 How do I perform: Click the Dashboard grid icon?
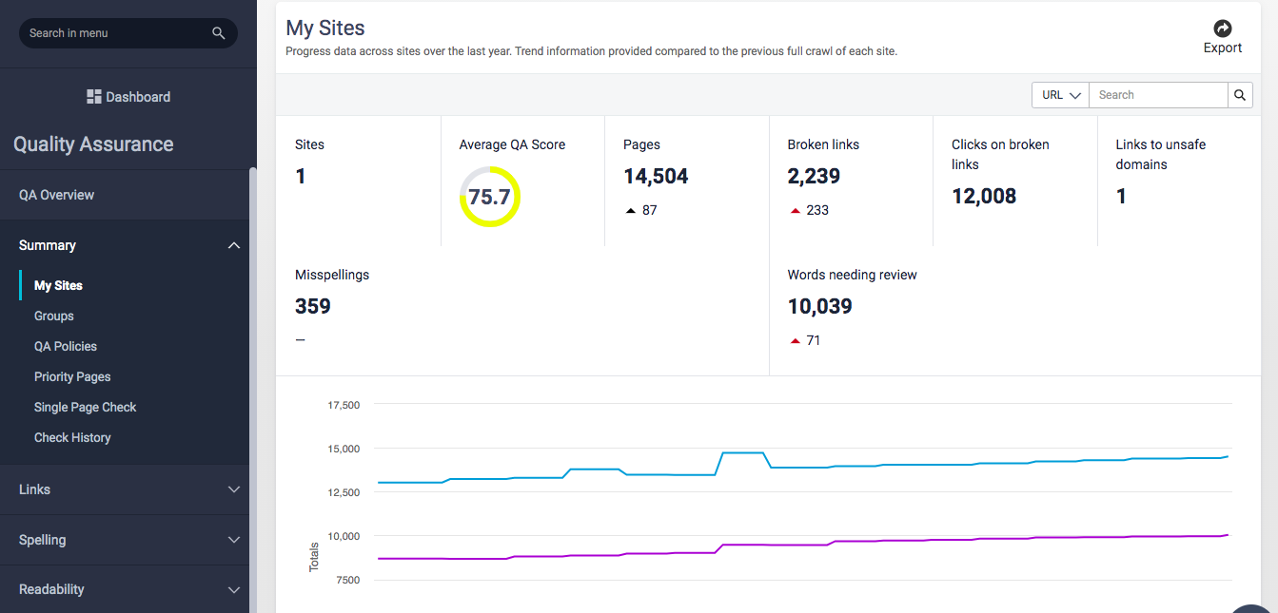[x=94, y=97]
